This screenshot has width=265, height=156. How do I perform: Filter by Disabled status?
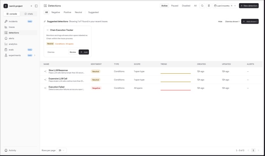point(186,6)
